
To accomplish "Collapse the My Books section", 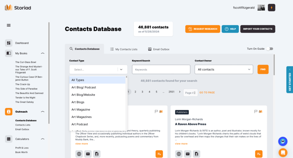I will (43, 53).
